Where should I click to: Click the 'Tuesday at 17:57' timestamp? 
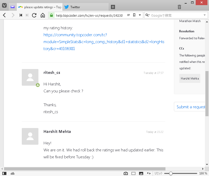(153, 73)
